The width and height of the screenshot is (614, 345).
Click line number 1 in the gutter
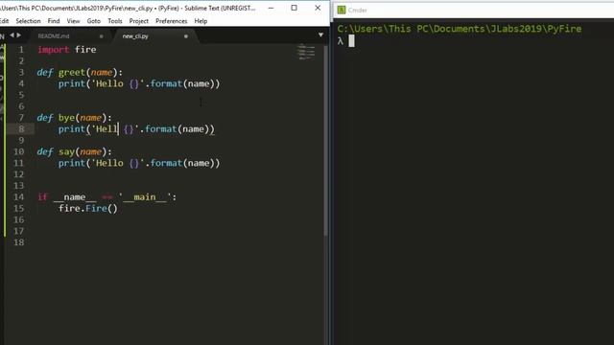21,50
